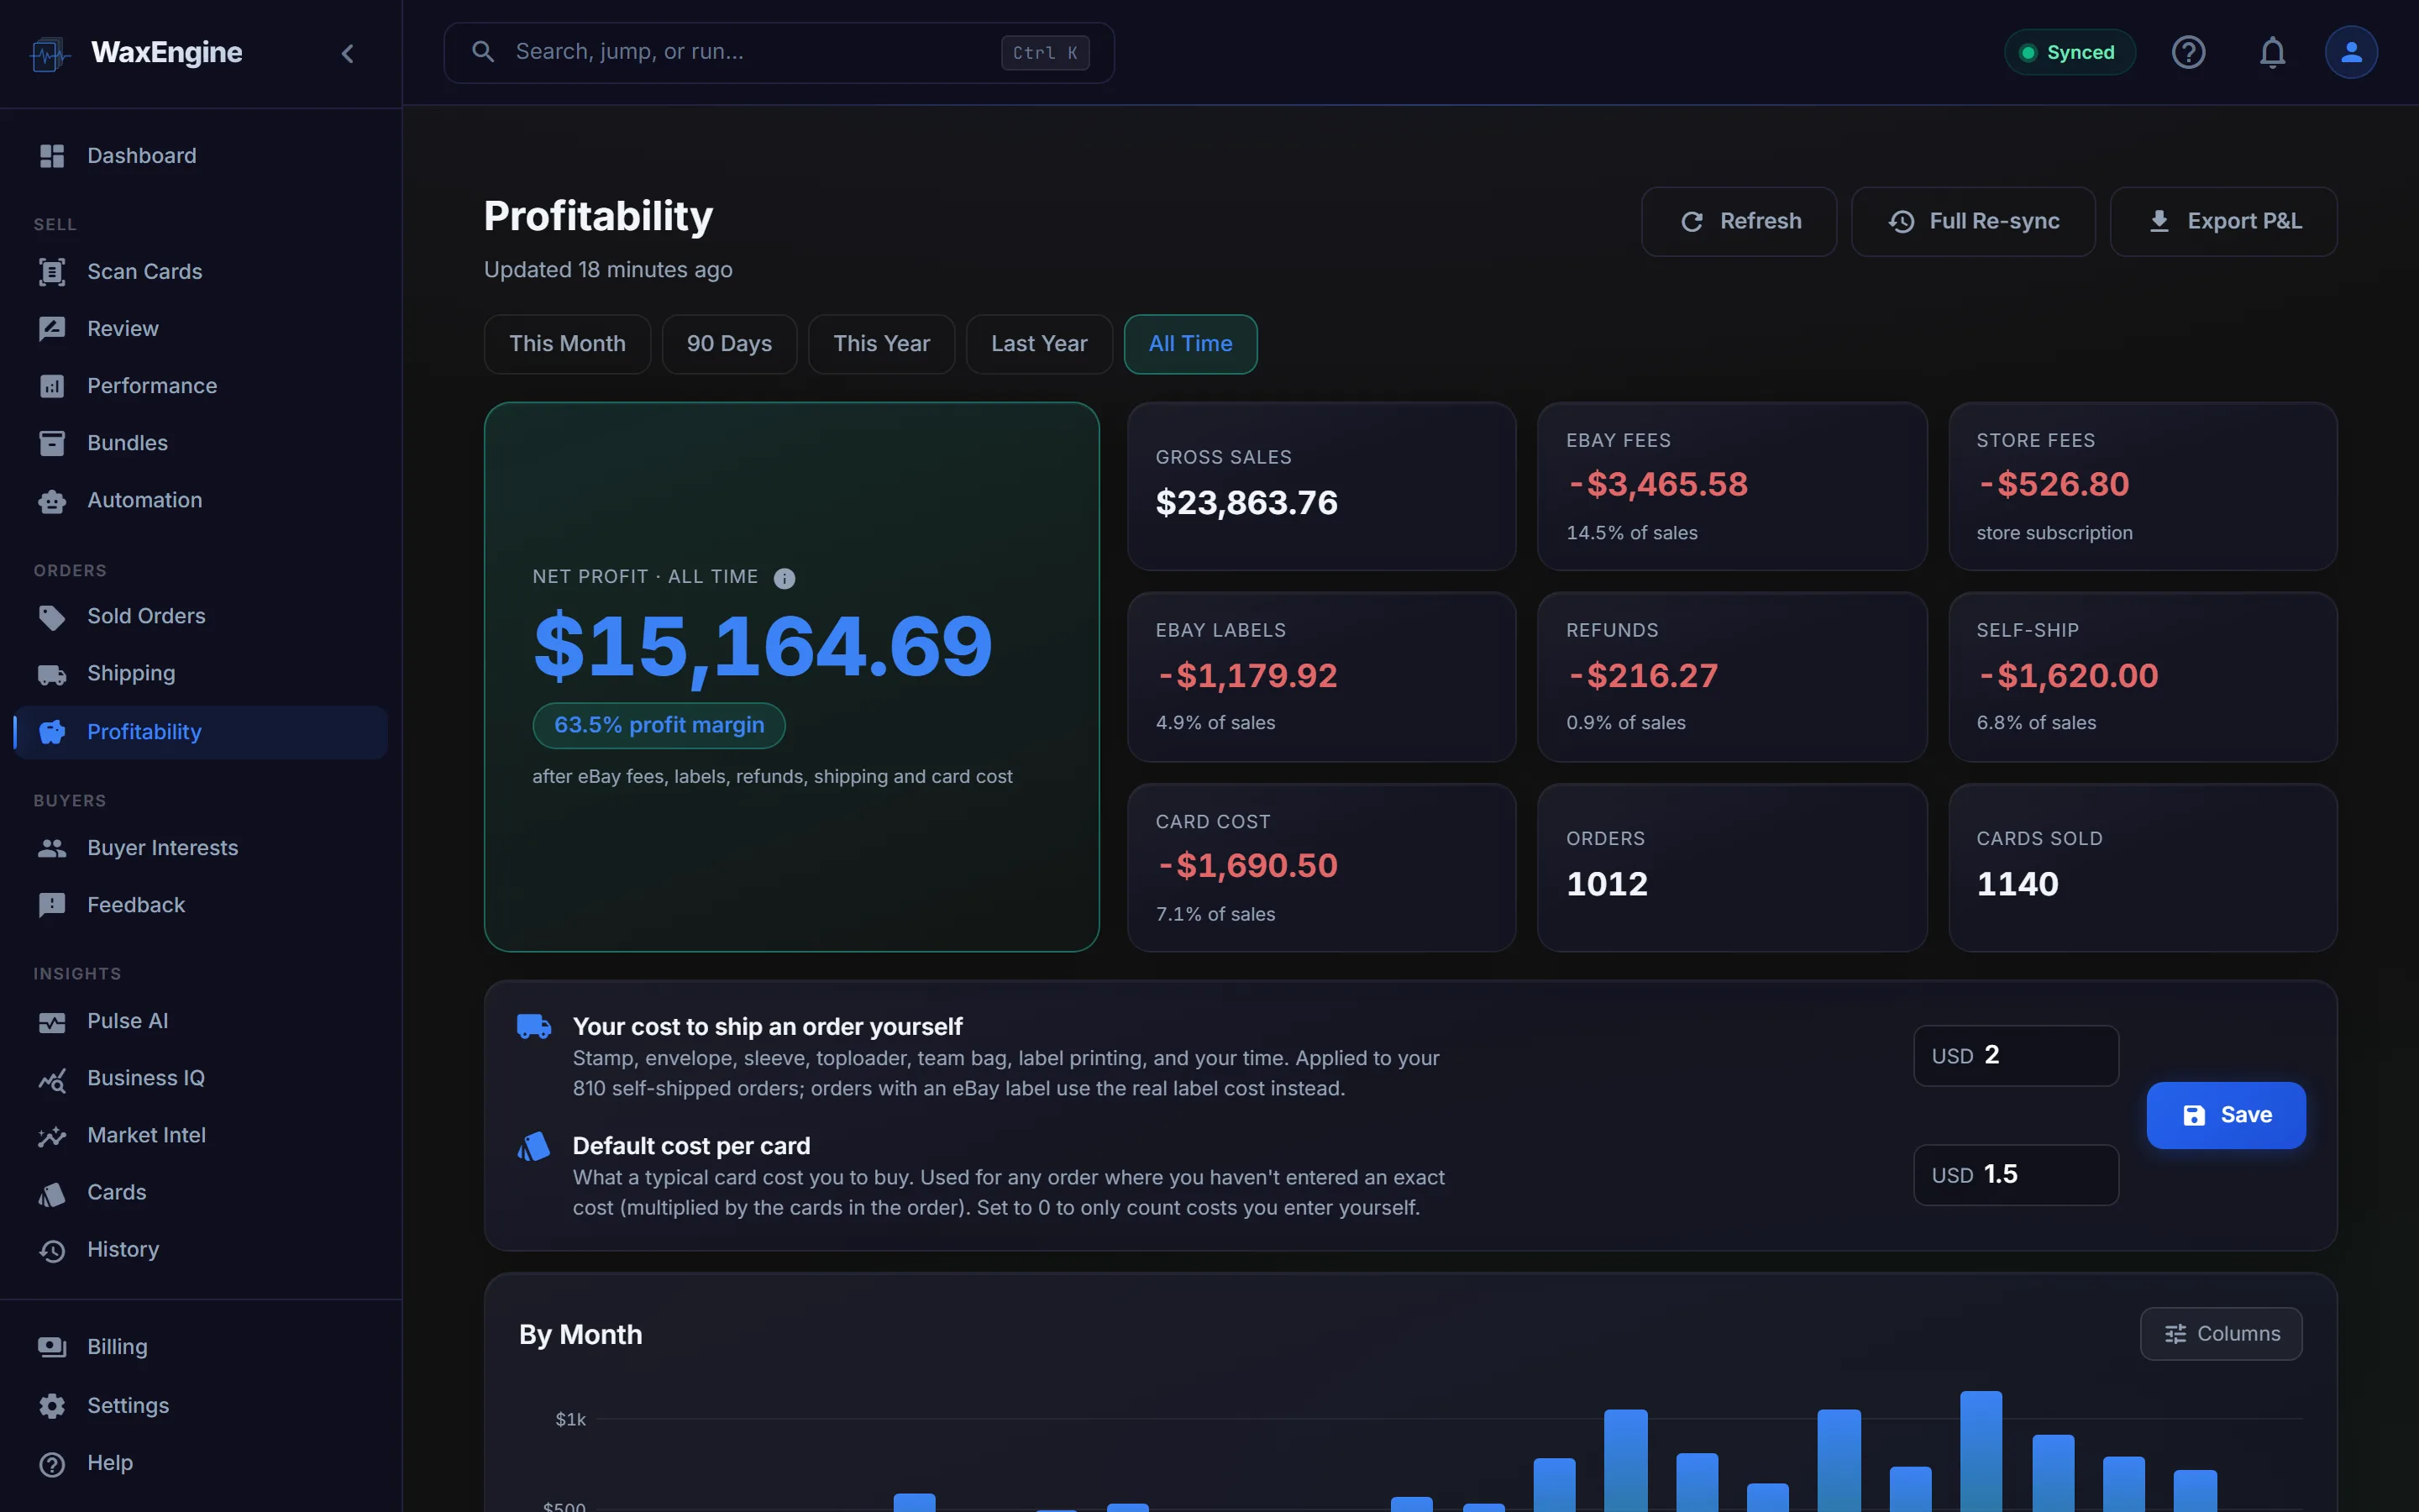
Task: Click the Bundles box icon
Action: click(x=51, y=443)
